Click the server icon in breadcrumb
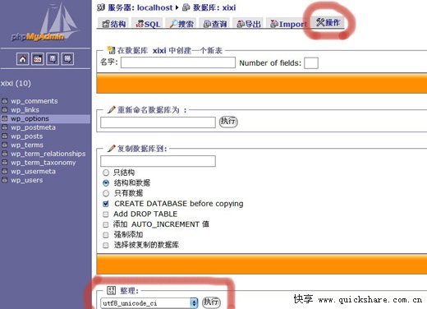Image resolution: width=427 pixels, height=309 pixels. click(101, 7)
